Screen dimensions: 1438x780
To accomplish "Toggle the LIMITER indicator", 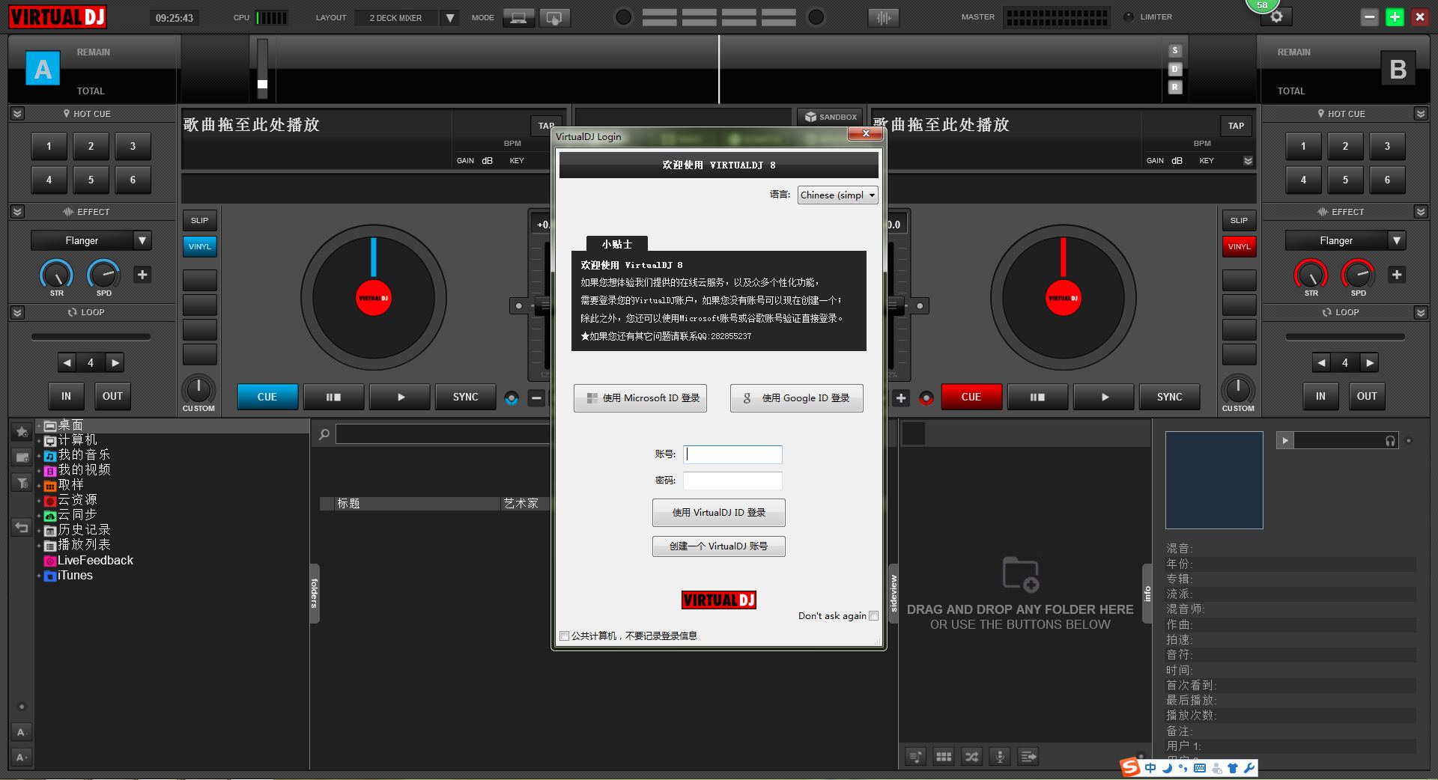I will (1129, 17).
